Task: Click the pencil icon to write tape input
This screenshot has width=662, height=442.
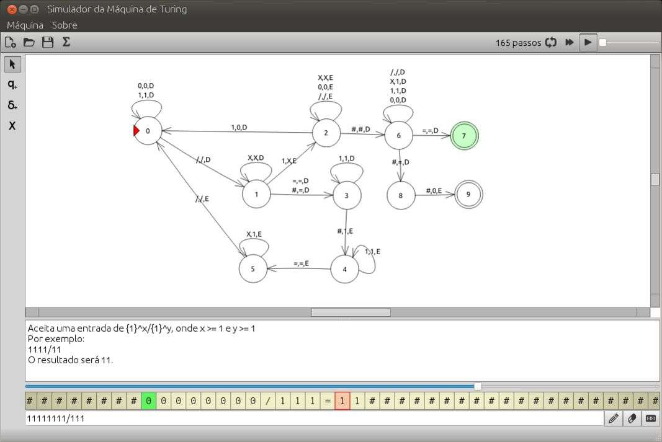Action: point(614,418)
